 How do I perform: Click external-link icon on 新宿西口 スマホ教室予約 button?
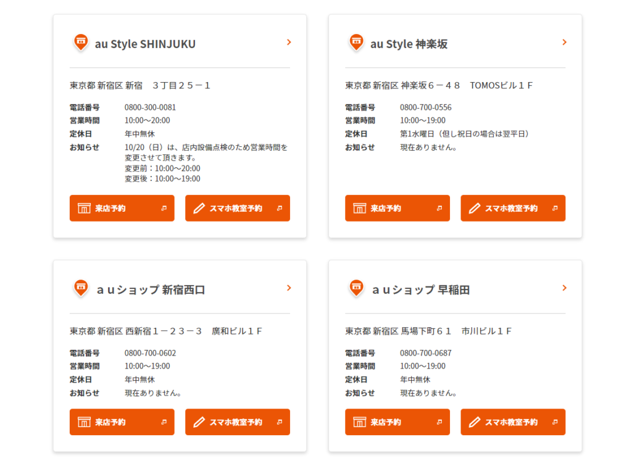point(280,422)
